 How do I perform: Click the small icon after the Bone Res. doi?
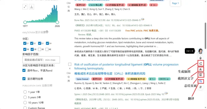pyautogui.click(x=143, y=19)
